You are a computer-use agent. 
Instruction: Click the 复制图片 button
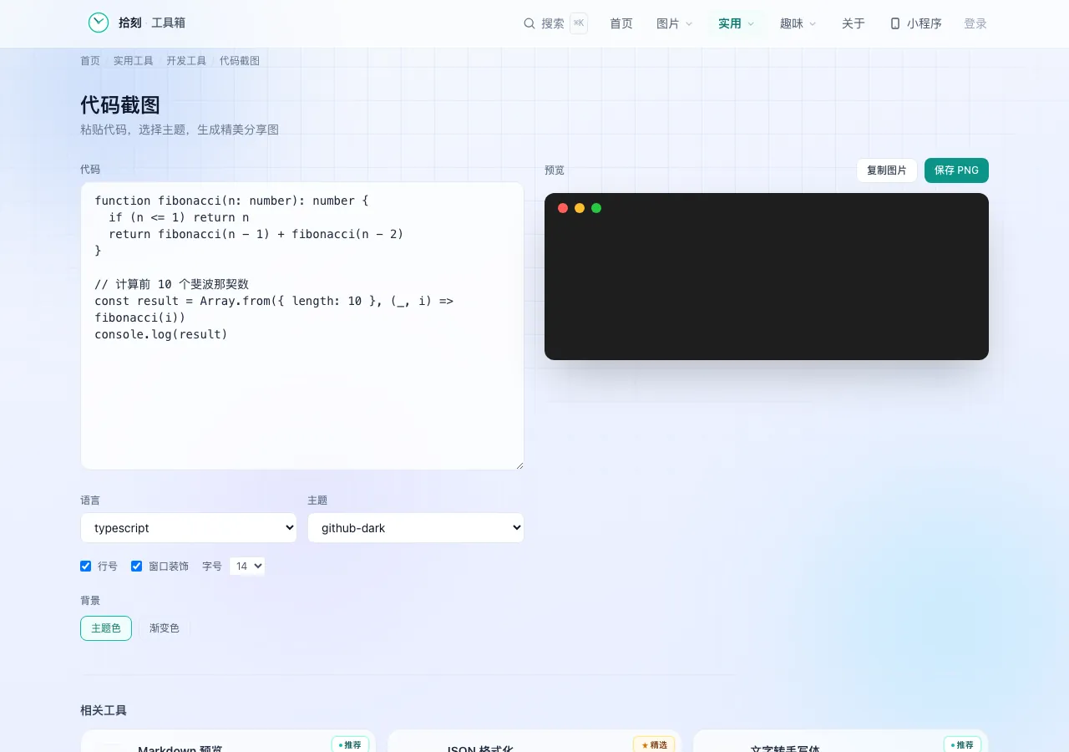coord(887,170)
